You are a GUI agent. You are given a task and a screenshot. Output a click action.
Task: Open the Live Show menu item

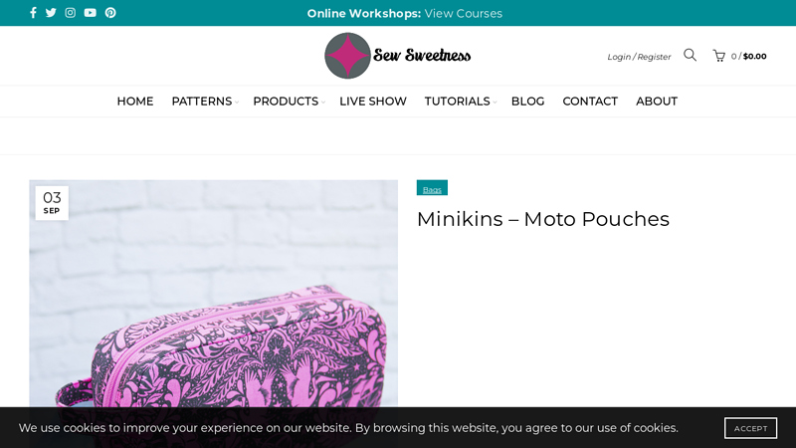click(372, 102)
